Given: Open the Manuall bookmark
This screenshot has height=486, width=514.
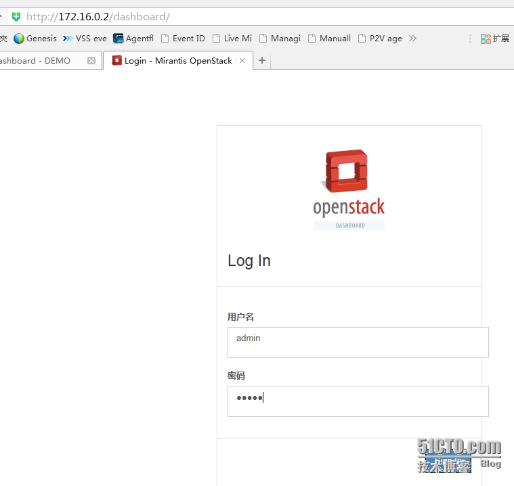Looking at the screenshot, I should (329, 39).
